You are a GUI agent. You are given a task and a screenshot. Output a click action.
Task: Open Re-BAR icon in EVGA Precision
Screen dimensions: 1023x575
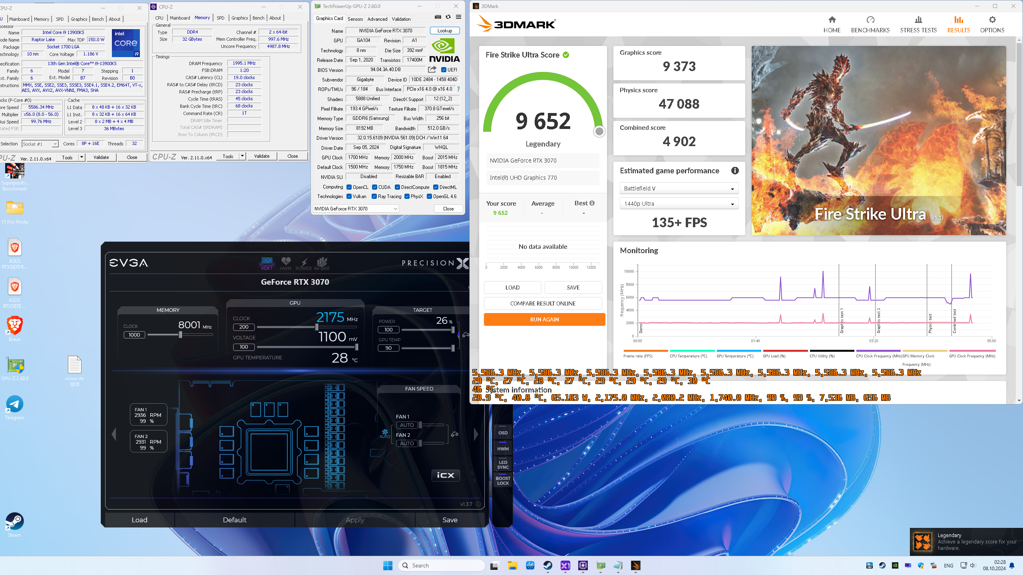coord(322,264)
